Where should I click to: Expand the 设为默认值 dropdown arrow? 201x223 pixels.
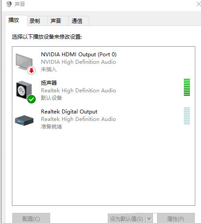point(150,219)
